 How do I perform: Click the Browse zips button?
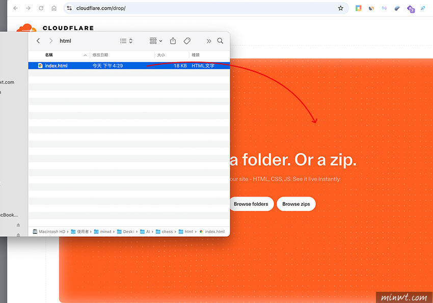pos(296,204)
